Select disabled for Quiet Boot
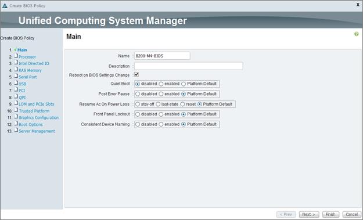 (x=138, y=84)
